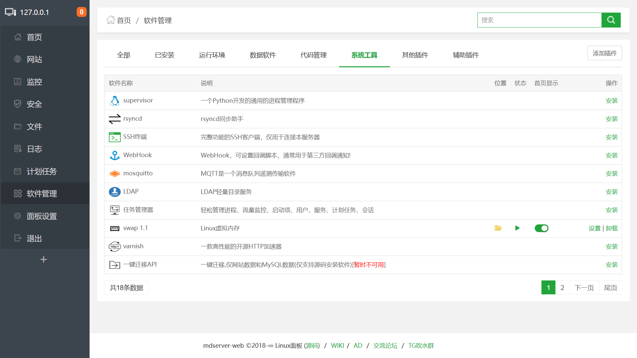637x358 pixels.
Task: Click the run arrow for swap 1.1
Action: point(517,228)
